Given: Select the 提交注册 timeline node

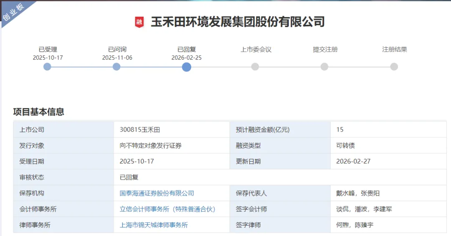Looking at the screenshot, I should pyautogui.click(x=324, y=67).
